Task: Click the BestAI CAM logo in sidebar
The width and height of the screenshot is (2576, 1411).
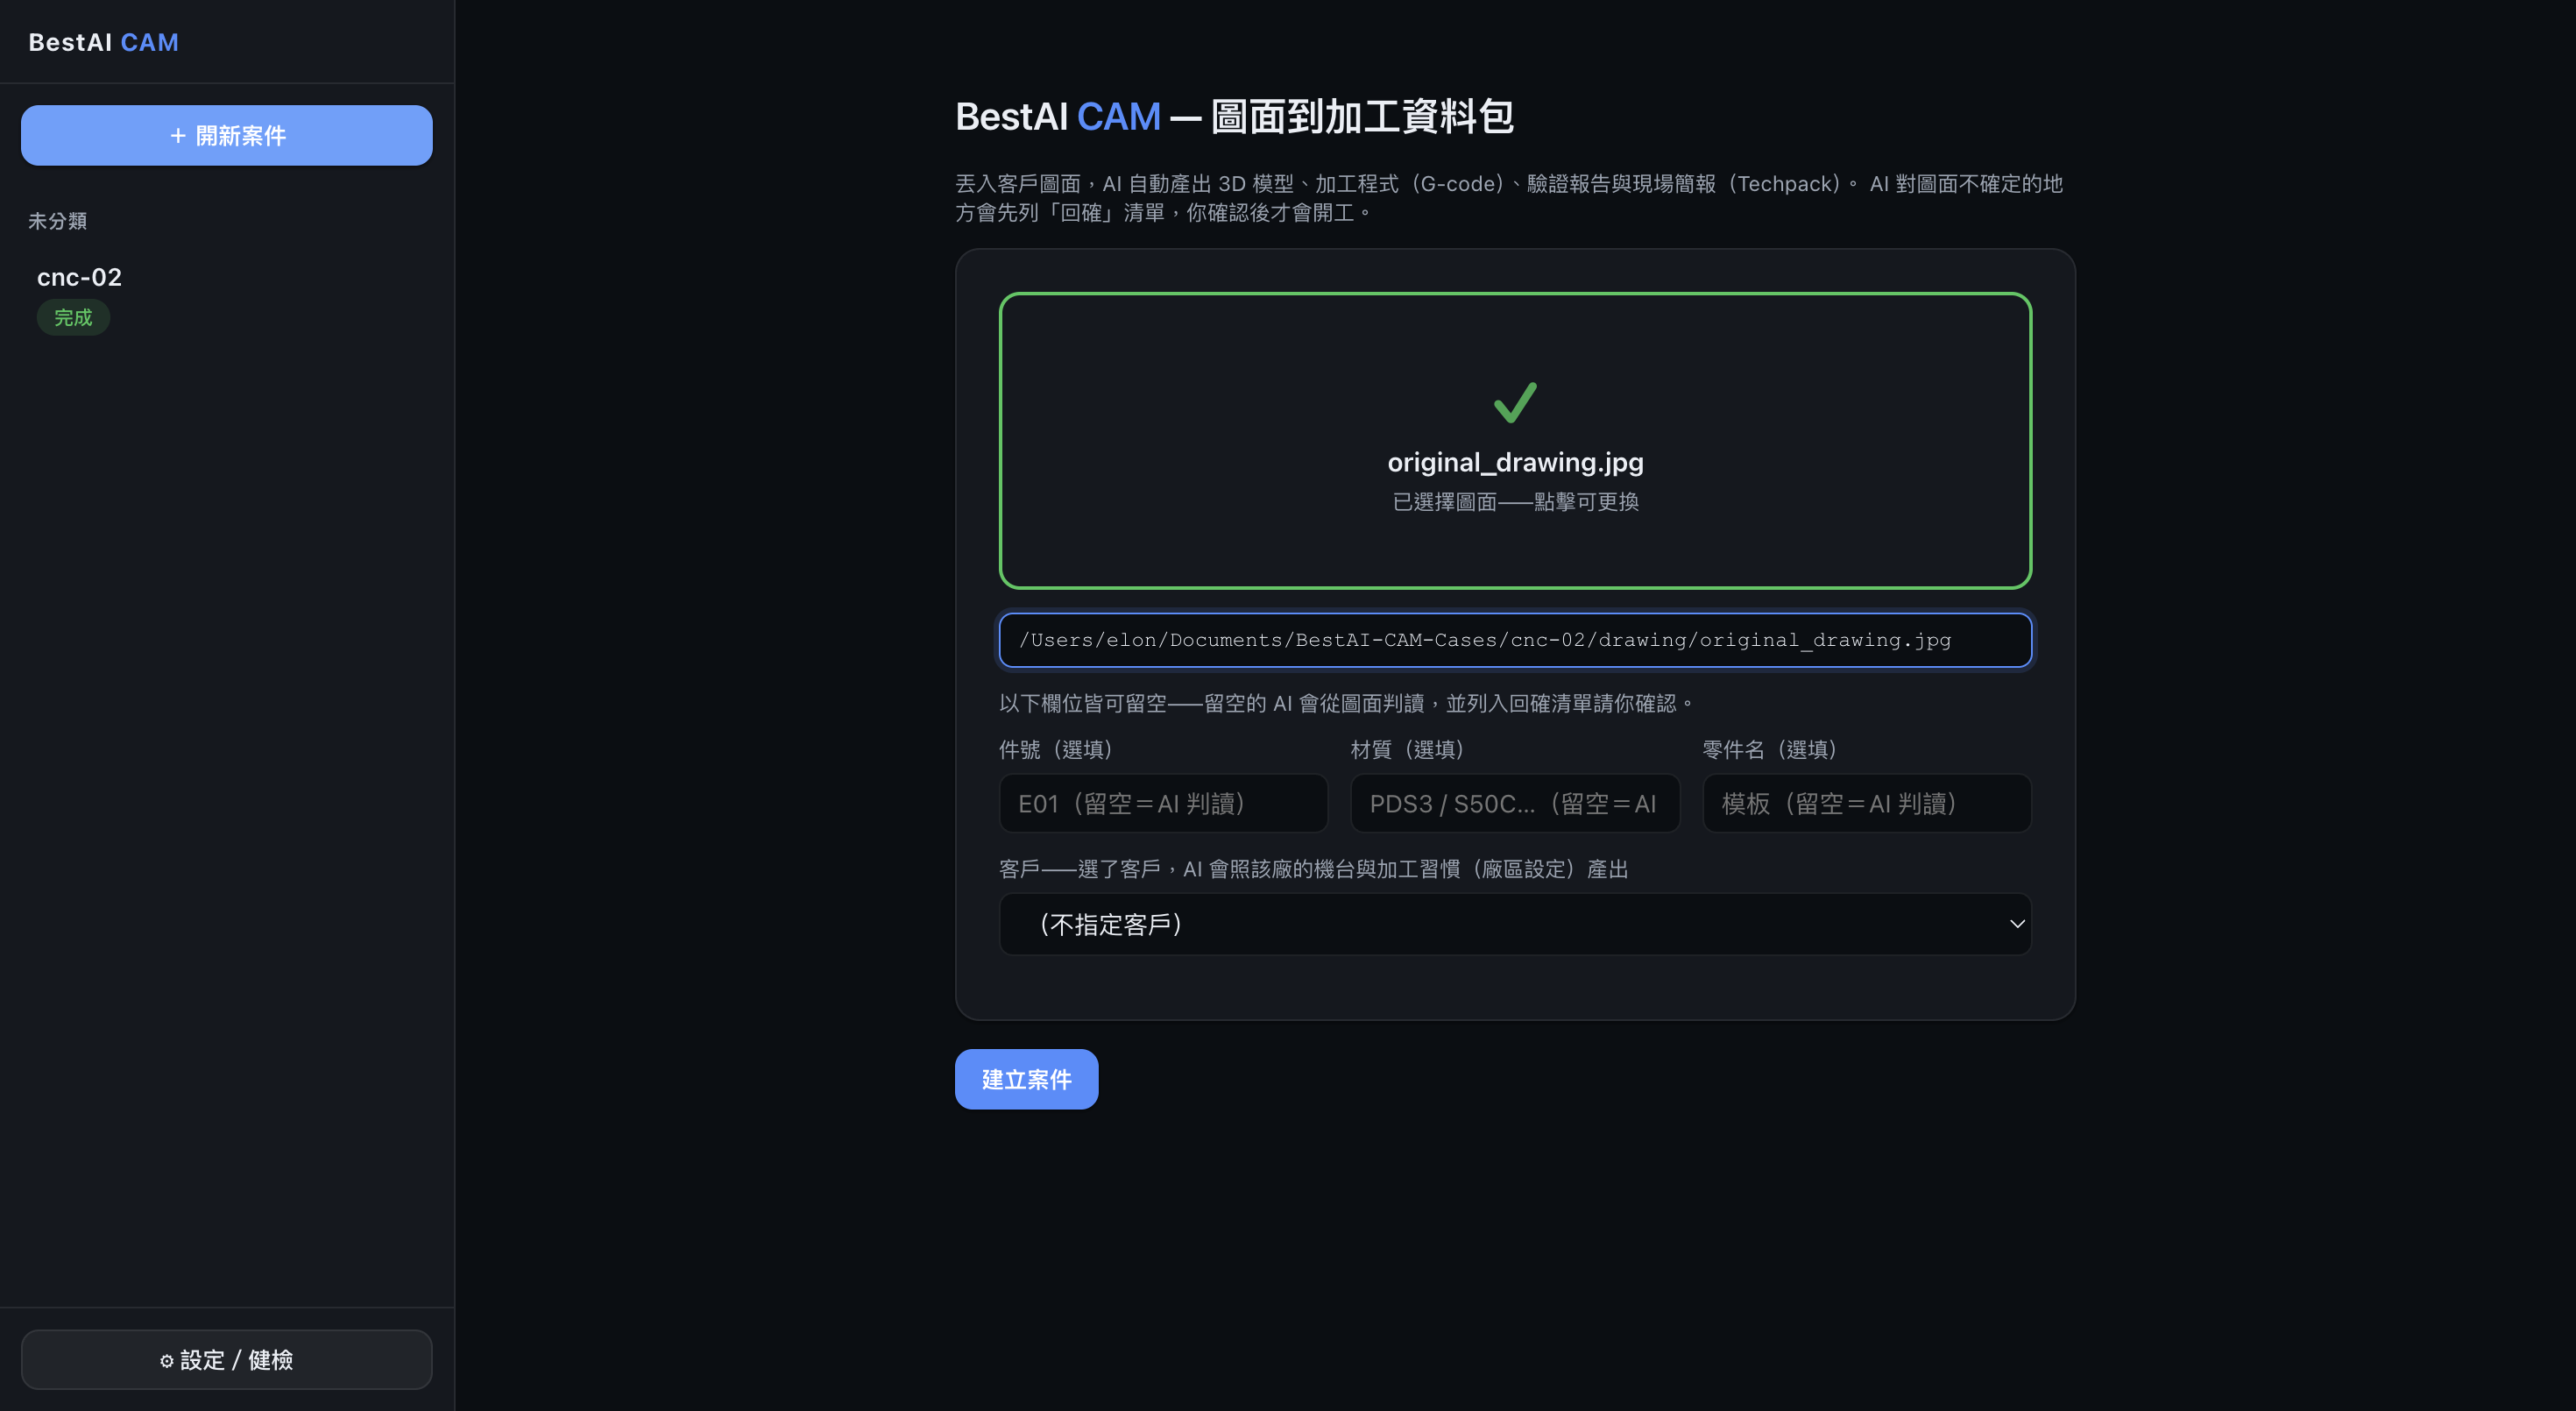Action: pos(103,42)
